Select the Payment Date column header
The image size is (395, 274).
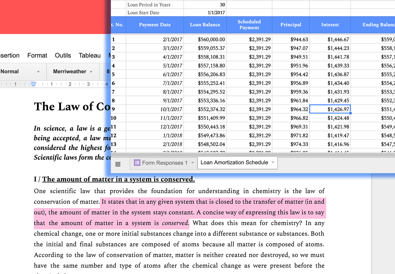point(155,25)
